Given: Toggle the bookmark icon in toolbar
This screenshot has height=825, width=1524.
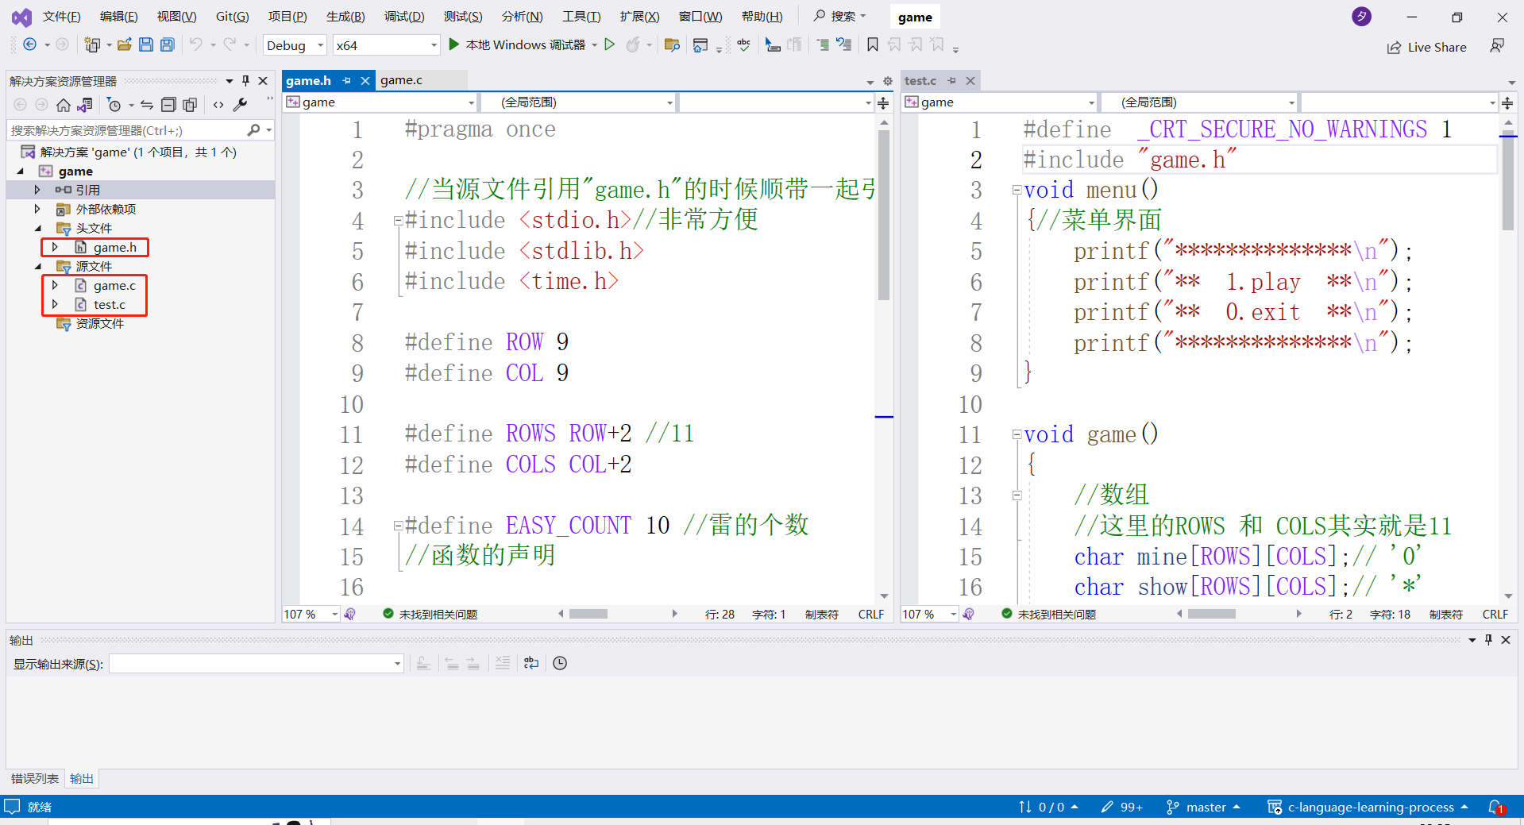Looking at the screenshot, I should 873,44.
